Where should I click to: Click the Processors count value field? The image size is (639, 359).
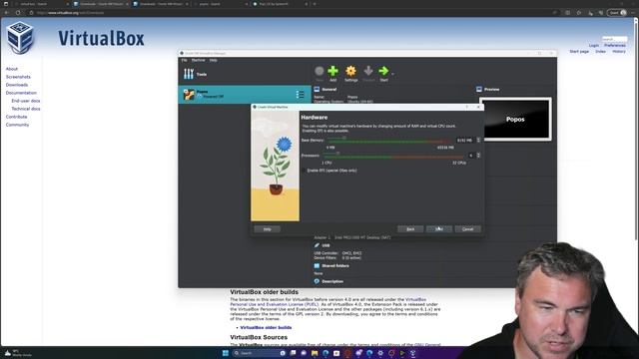point(471,156)
